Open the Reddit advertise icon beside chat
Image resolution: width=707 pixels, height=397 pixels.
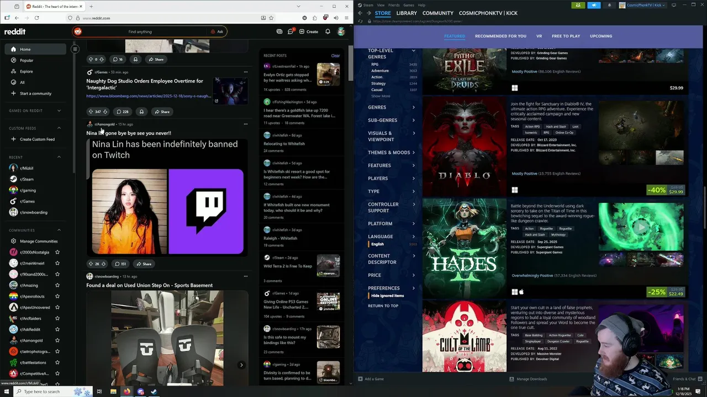pos(279,31)
